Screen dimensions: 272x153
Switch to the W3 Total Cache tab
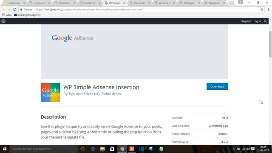165,3
